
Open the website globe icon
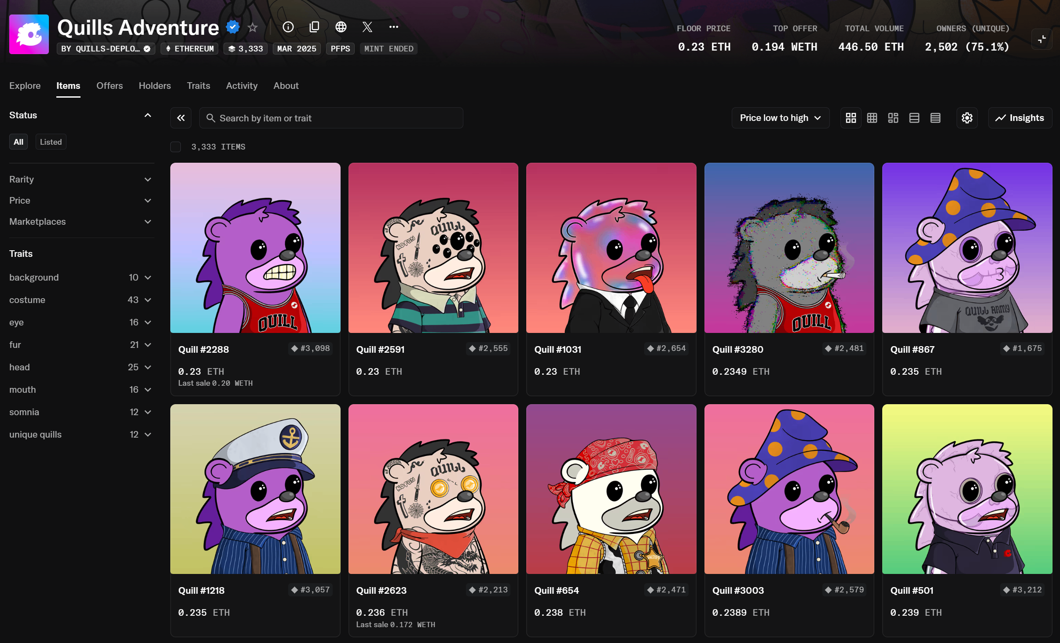tap(341, 27)
